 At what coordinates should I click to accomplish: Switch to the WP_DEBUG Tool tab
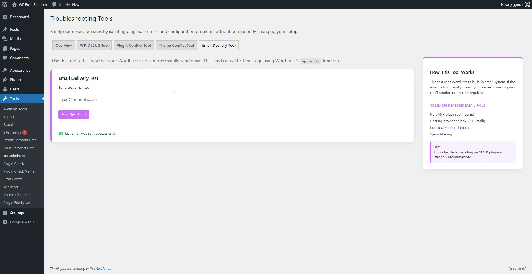(94, 45)
